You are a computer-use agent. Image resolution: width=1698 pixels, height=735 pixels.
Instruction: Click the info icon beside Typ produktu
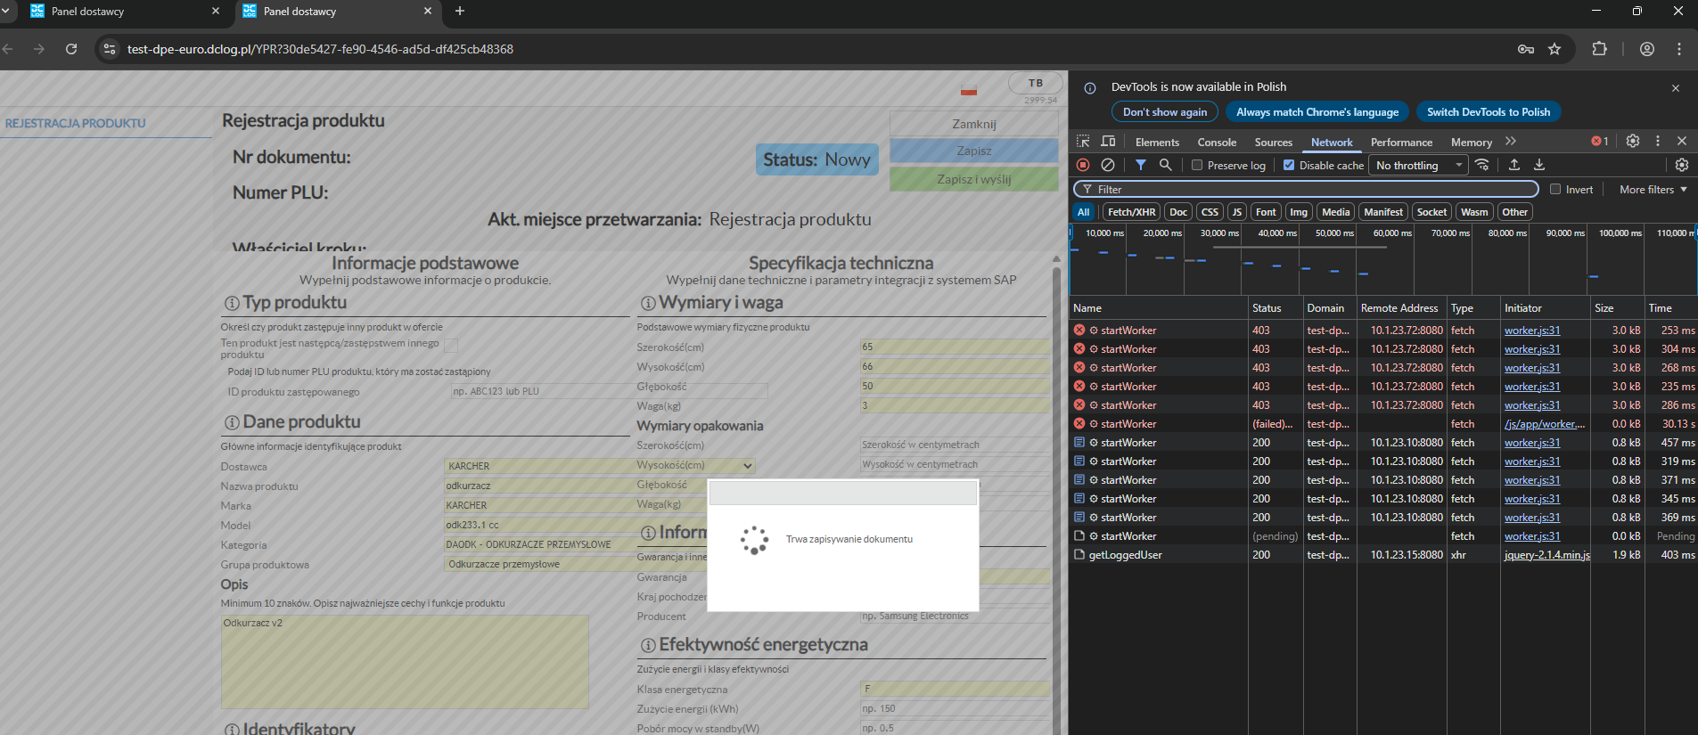pos(232,304)
